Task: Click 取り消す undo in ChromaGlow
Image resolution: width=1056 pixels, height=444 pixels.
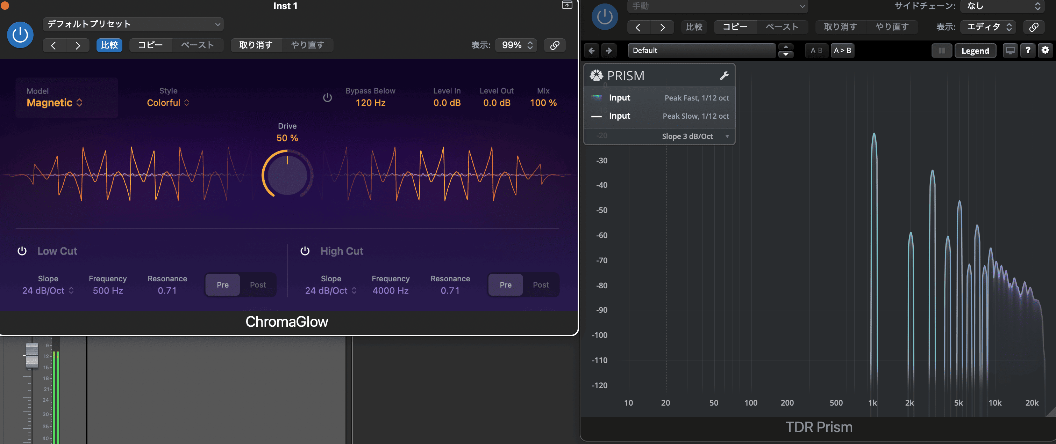Action: (x=256, y=45)
